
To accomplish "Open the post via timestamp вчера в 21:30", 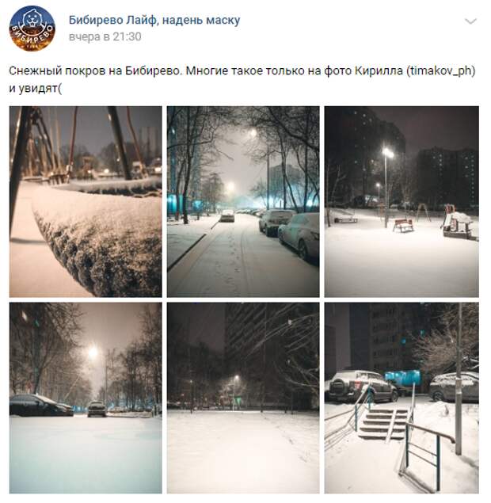I will pos(105,36).
